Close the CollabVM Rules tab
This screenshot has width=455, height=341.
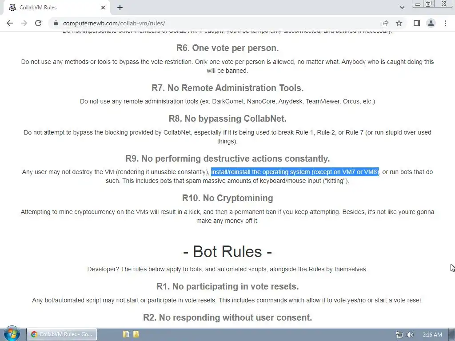[x=103, y=8]
